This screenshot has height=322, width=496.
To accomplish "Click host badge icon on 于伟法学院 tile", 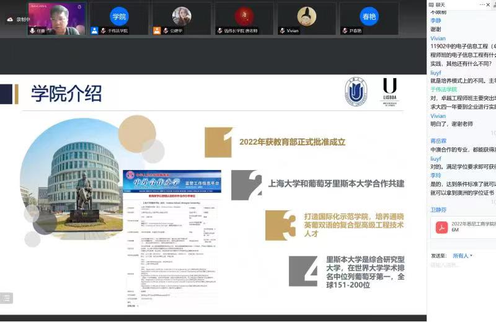I will [94, 30].
